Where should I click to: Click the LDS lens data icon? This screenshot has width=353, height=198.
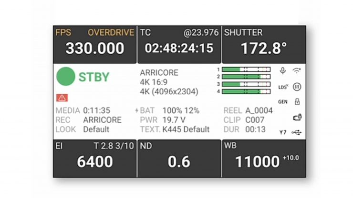(283, 87)
